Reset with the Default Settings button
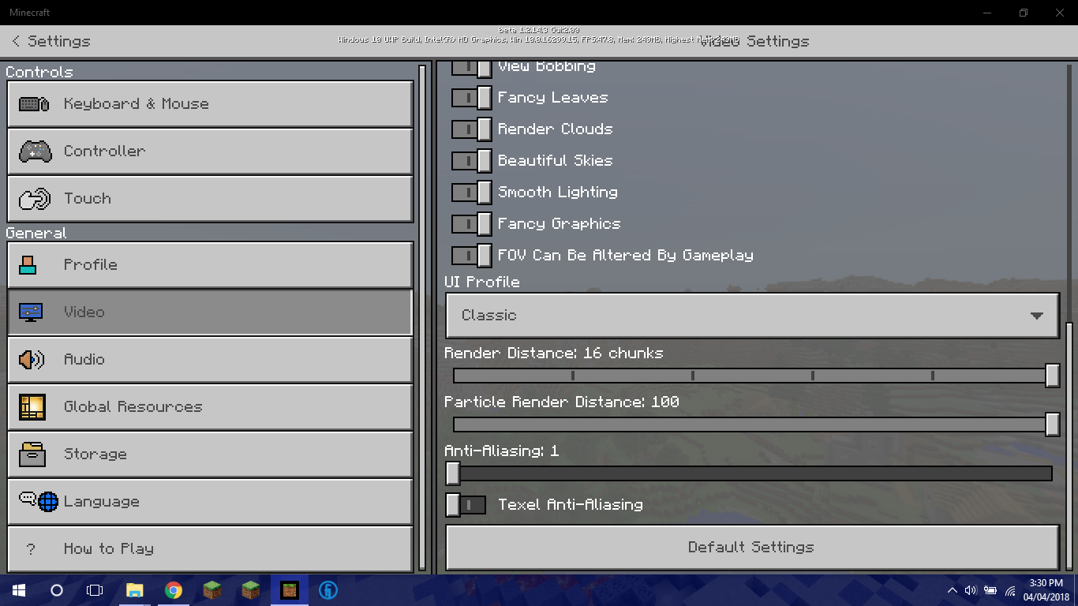1078x606 pixels. coord(752,547)
